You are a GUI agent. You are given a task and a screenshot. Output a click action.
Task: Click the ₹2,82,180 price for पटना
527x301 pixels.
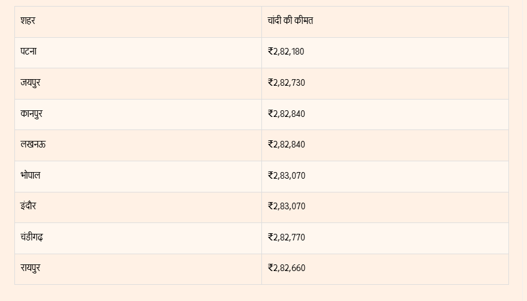[x=287, y=52]
